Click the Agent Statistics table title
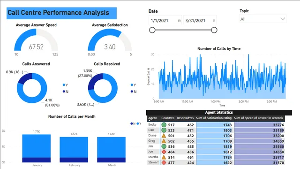Image resolution: width=300 pixels, height=169 pixels. pos(219,113)
